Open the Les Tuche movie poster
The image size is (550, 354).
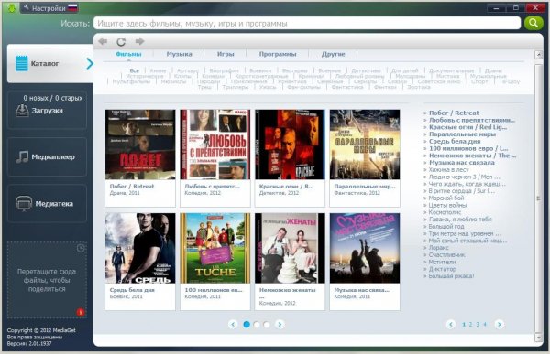click(x=215, y=248)
